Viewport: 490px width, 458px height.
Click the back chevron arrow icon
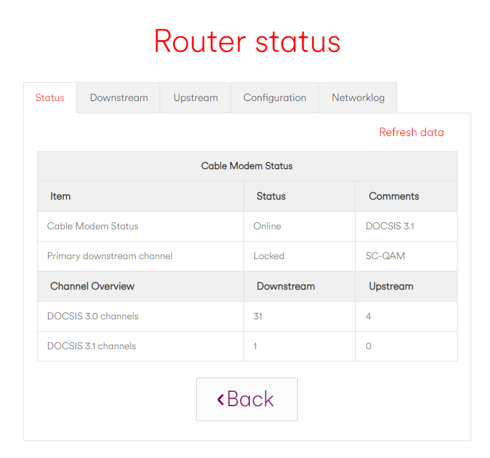pyautogui.click(x=221, y=400)
